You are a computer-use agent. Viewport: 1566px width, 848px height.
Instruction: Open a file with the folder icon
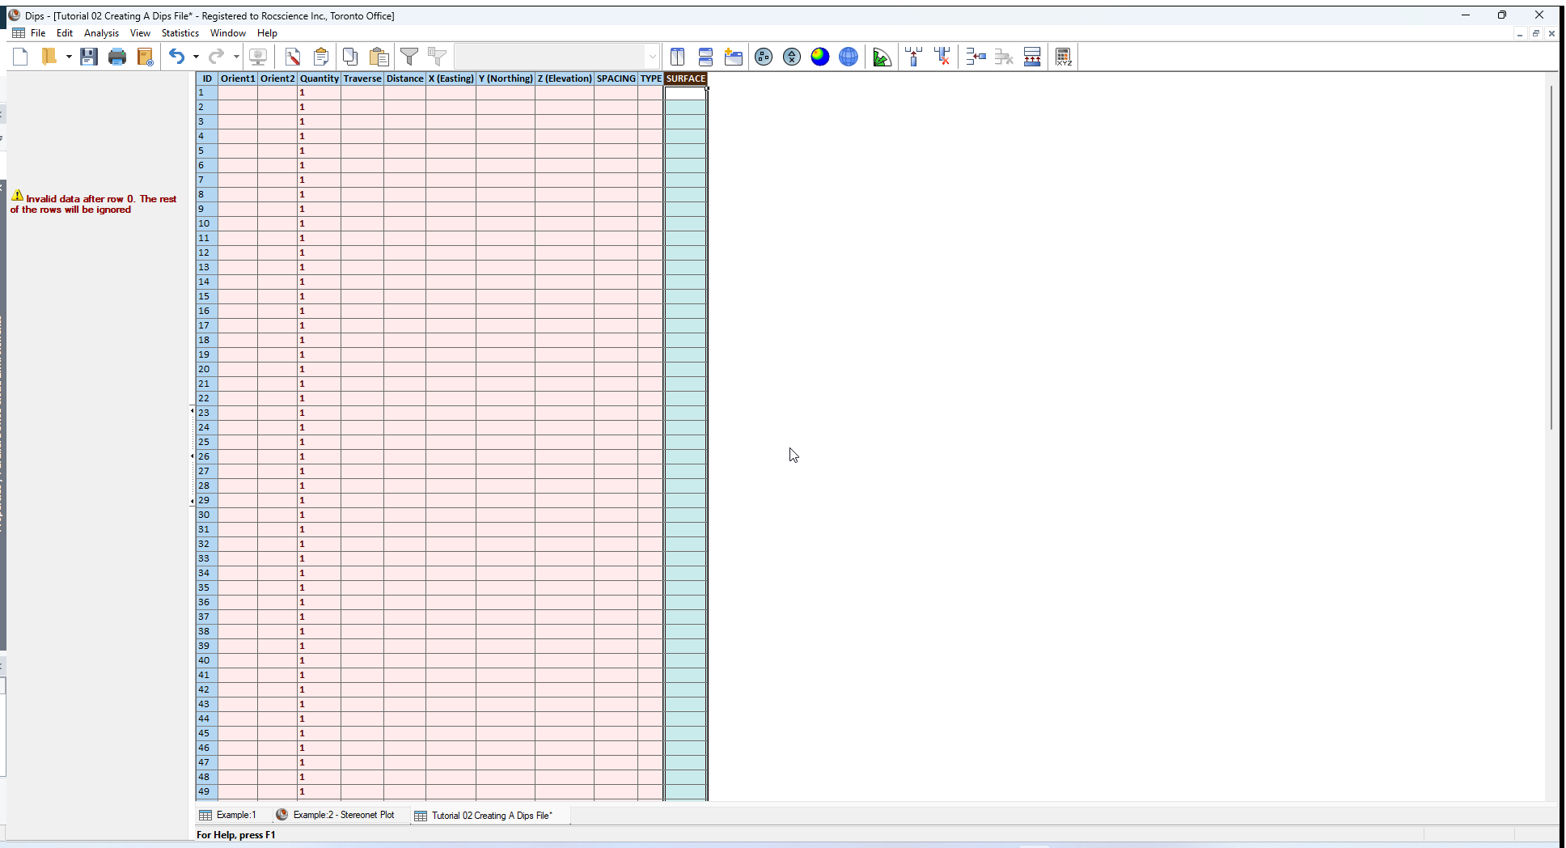tap(49, 57)
